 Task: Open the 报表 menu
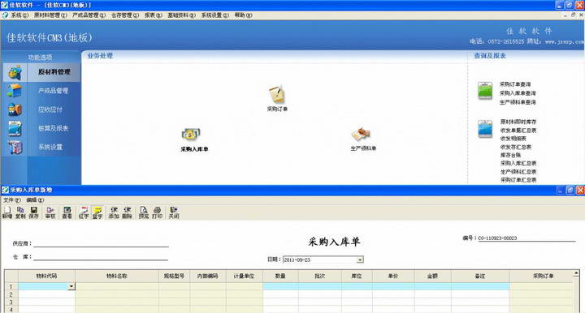click(x=154, y=15)
